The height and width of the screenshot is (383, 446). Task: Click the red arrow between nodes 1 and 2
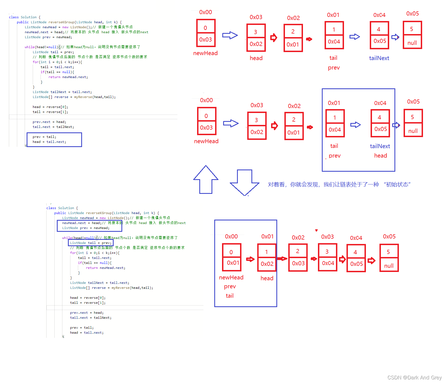pyautogui.click(x=282, y=259)
